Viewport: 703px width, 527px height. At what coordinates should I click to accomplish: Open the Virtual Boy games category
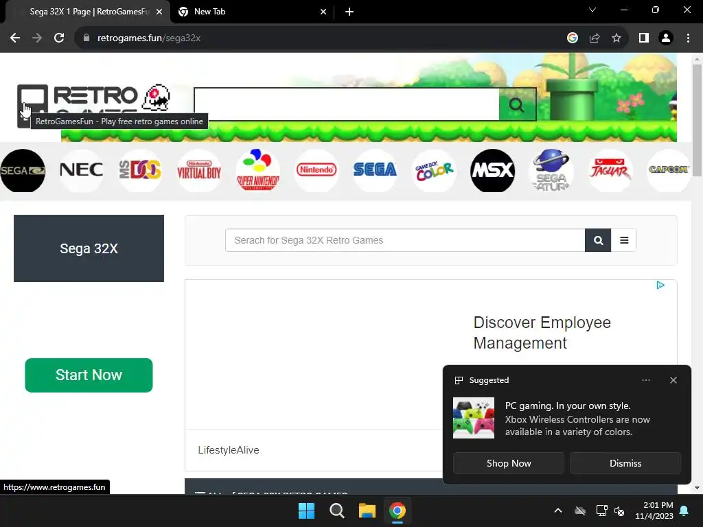(x=198, y=171)
